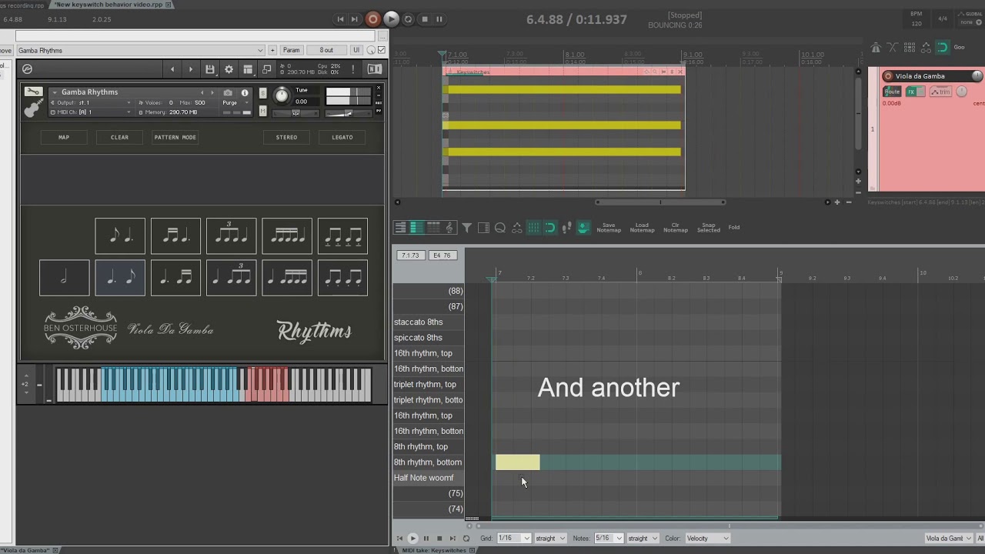Click the NI logo button
Viewport: 985px width, 554px height.
[x=375, y=69]
